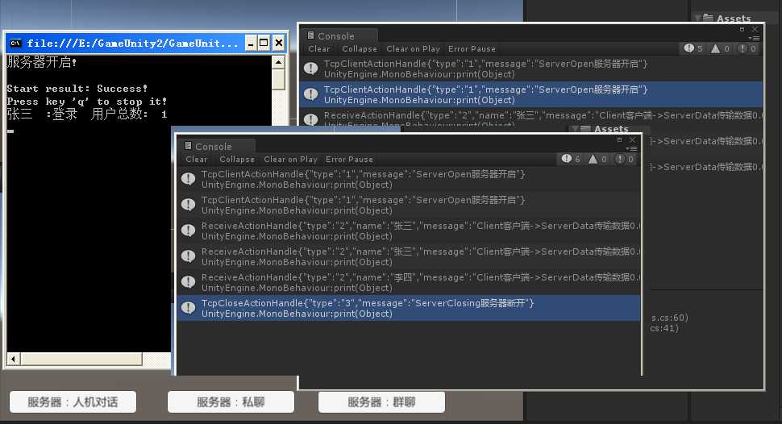
Task: Click the 服务器：人机对话 button
Action: tap(73, 402)
